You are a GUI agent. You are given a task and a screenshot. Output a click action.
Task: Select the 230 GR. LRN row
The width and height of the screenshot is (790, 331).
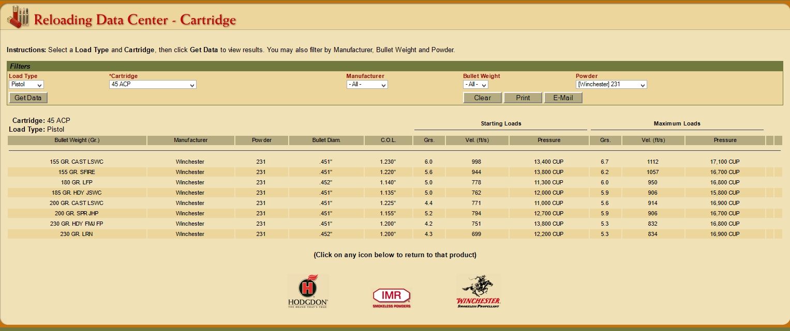77,234
